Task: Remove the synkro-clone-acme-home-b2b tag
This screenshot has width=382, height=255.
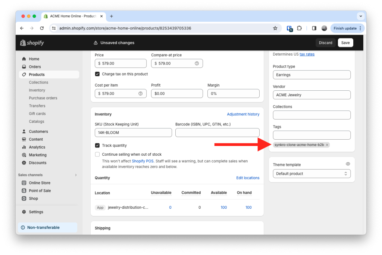Action: [327, 144]
